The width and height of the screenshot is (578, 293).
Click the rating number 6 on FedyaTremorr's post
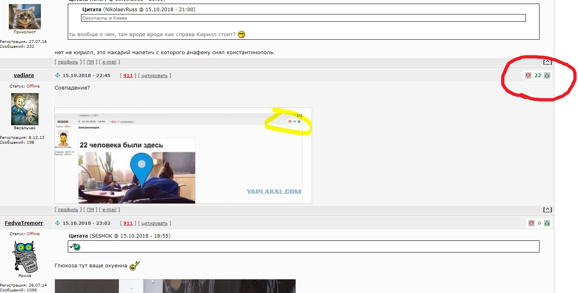pyautogui.click(x=539, y=223)
